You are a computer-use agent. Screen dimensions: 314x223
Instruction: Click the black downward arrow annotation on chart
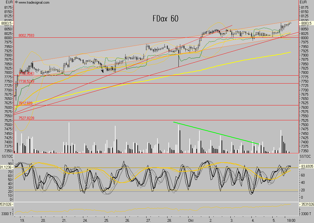click(x=102, y=70)
